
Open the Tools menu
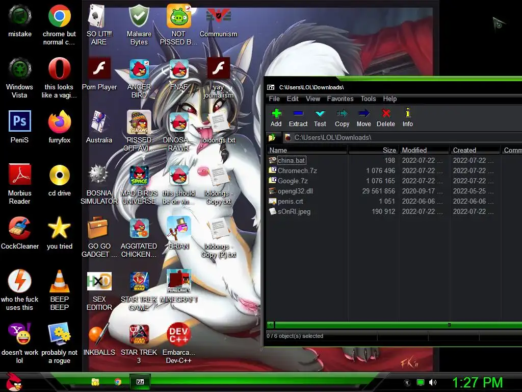368,99
